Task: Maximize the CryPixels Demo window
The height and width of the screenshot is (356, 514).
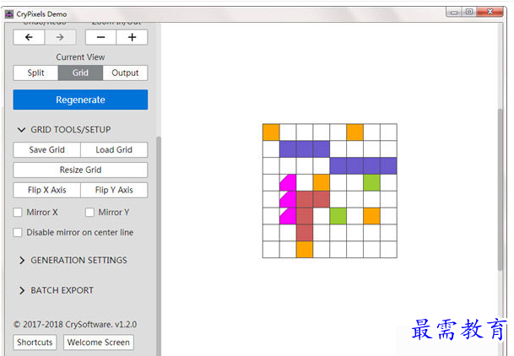Action: click(469, 12)
